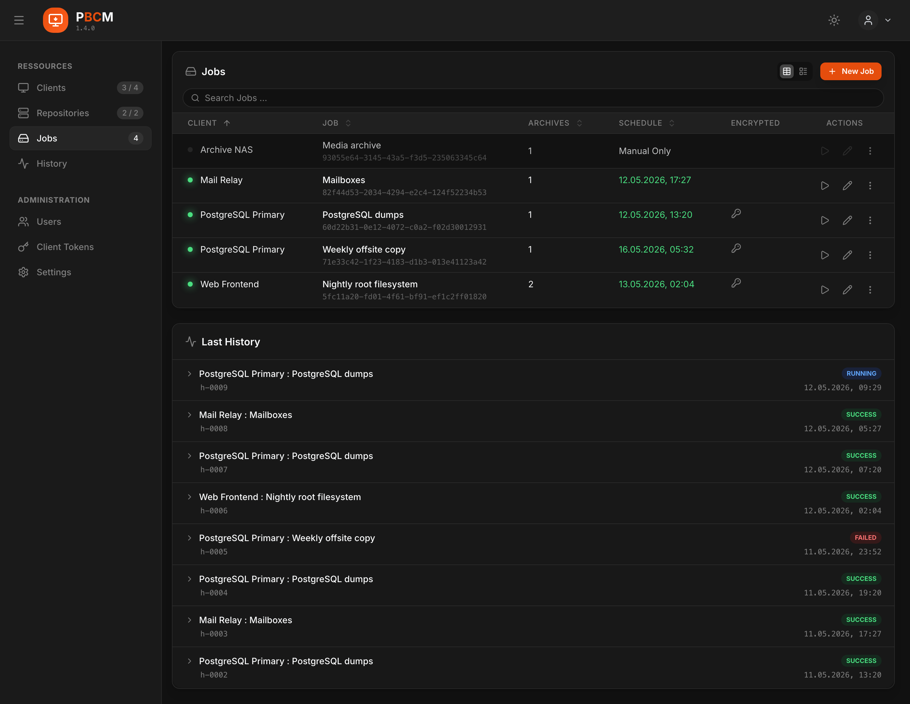Create a job with New Job button
910x704 pixels.
[x=850, y=71]
